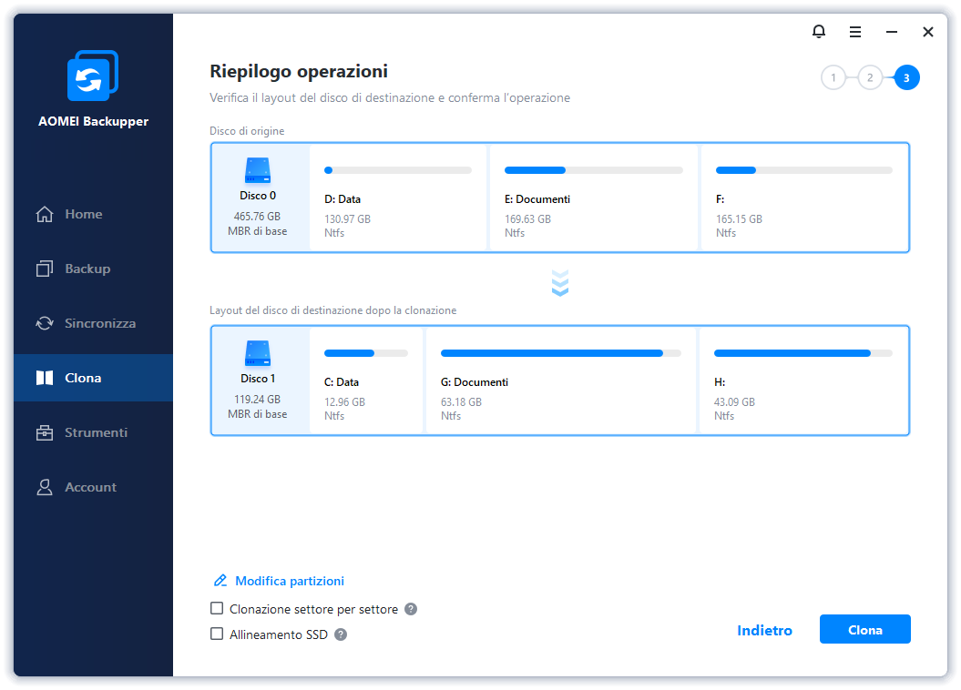This screenshot has height=690, width=961.
Task: Select the 'G: Documenti' partition label
Action: 475,382
